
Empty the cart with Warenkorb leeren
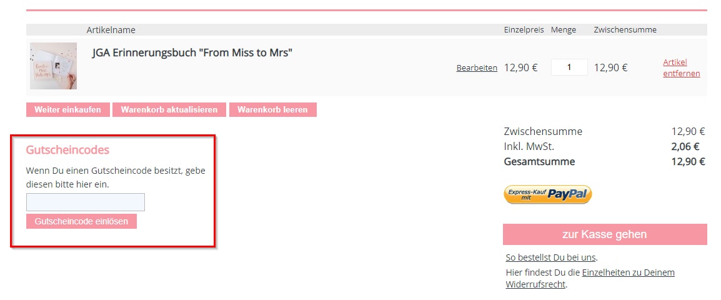(272, 110)
